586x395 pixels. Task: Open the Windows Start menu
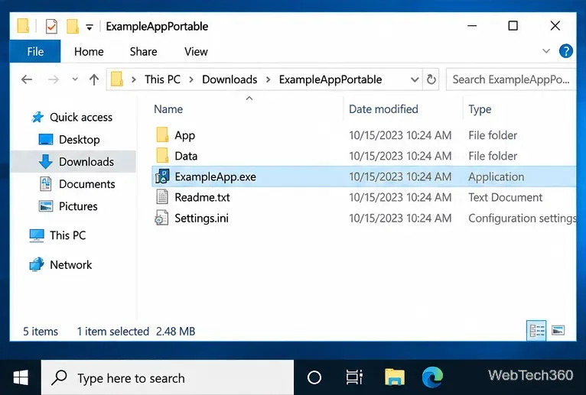tap(21, 378)
